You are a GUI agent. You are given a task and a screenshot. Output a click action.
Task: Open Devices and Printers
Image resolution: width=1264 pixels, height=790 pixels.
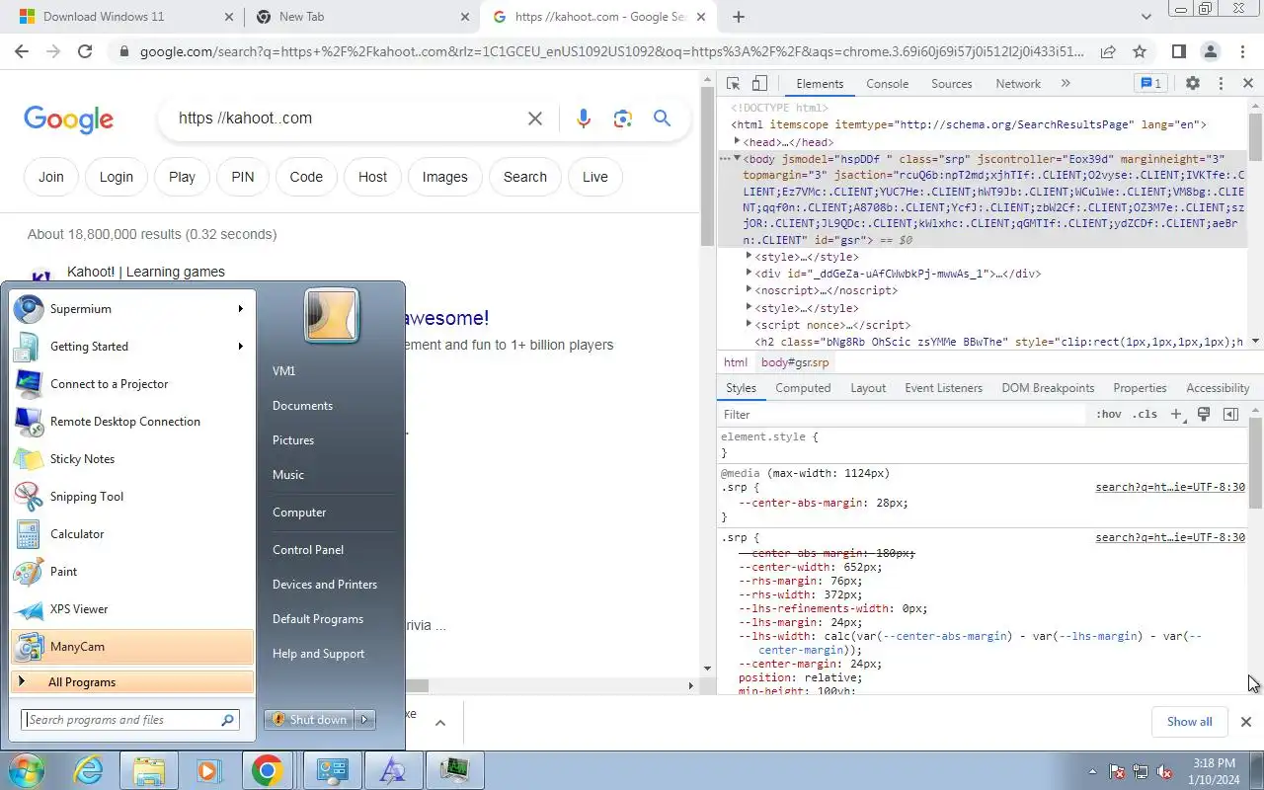coord(325,585)
